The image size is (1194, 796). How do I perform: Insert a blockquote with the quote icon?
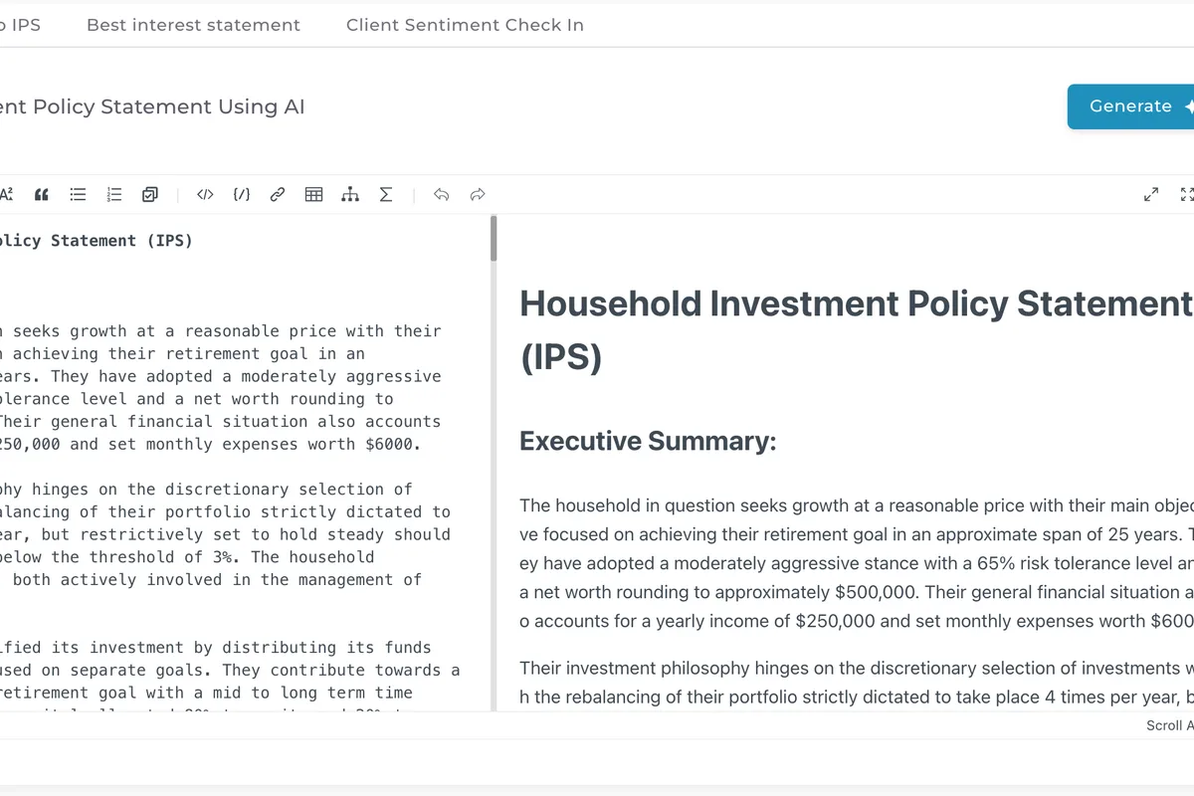pyautogui.click(x=42, y=195)
